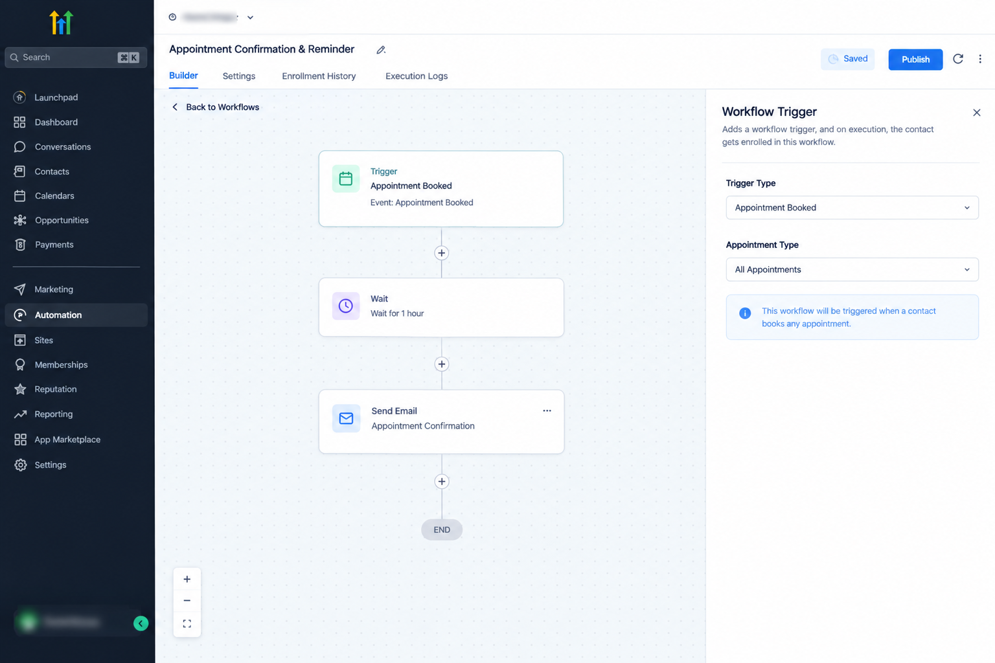Viewport: 995px width, 663px height.
Task: Close the Workflow Trigger panel
Action: 977,113
